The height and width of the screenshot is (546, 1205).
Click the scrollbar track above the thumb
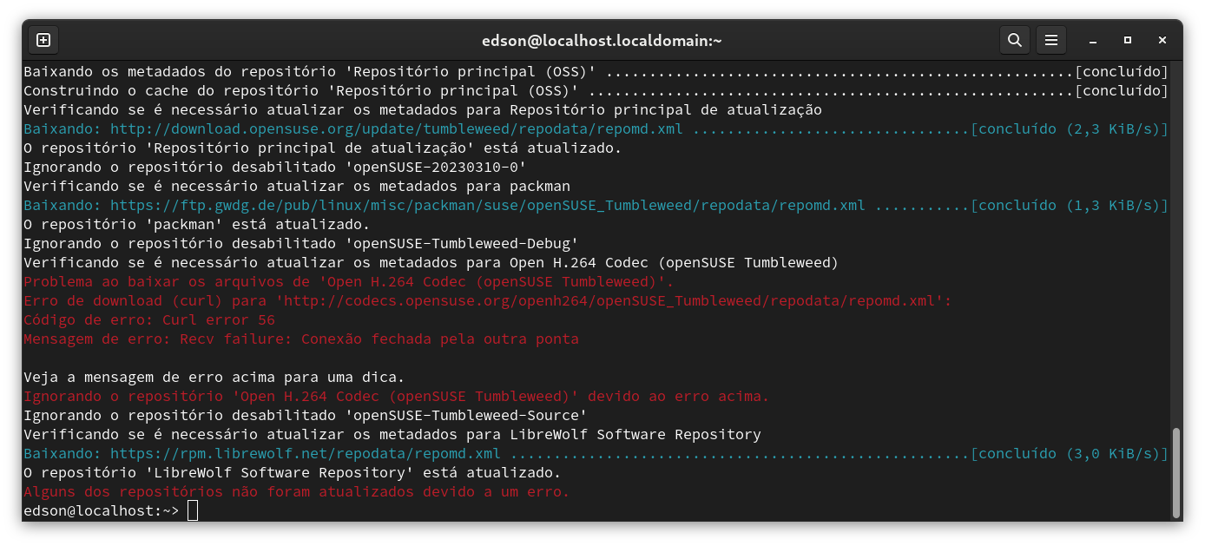1175,243
